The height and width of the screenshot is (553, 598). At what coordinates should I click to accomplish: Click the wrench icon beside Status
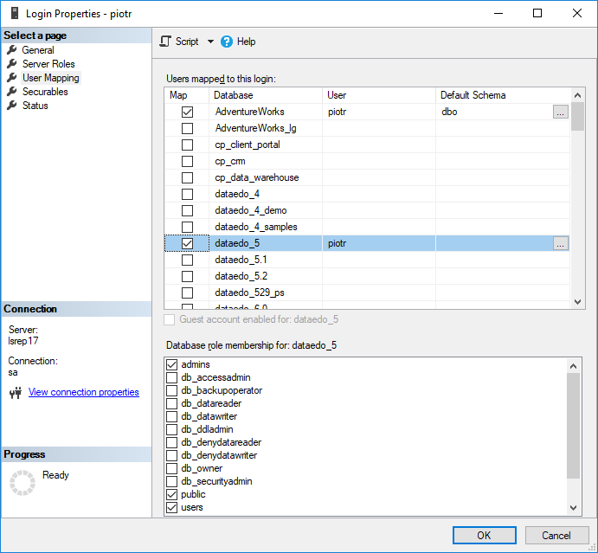pos(12,106)
